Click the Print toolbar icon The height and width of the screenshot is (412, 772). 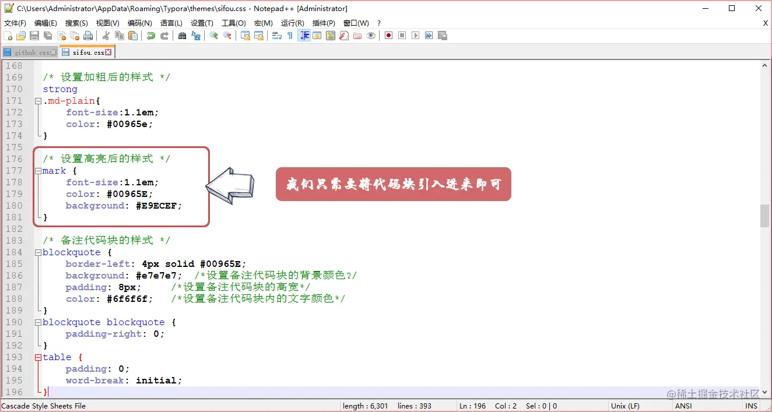pyautogui.click(x=87, y=36)
